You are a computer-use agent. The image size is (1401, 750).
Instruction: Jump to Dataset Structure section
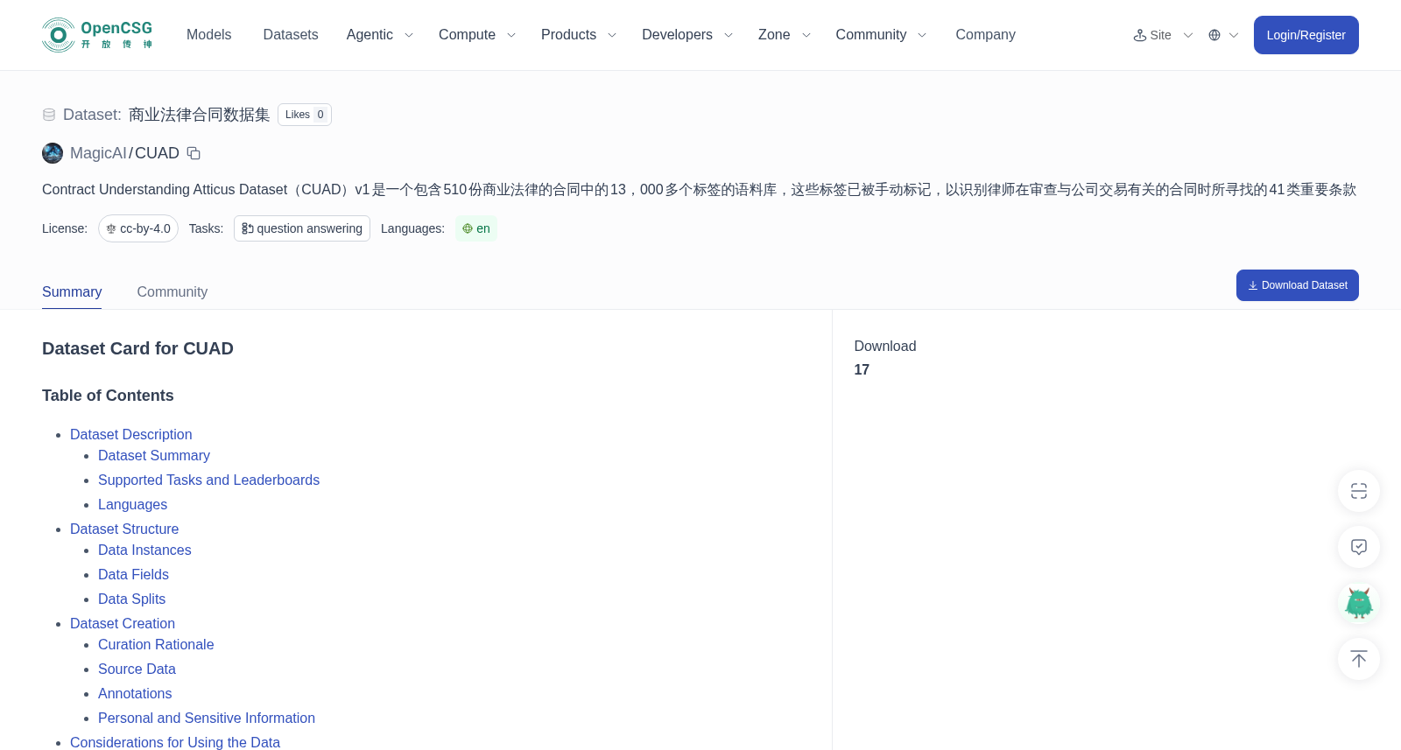[x=124, y=529]
